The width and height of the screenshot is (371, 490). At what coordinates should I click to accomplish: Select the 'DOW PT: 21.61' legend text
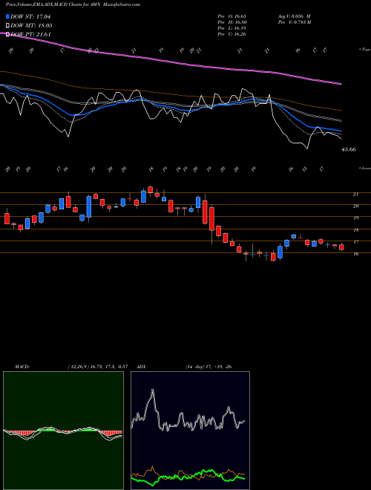pos(30,34)
